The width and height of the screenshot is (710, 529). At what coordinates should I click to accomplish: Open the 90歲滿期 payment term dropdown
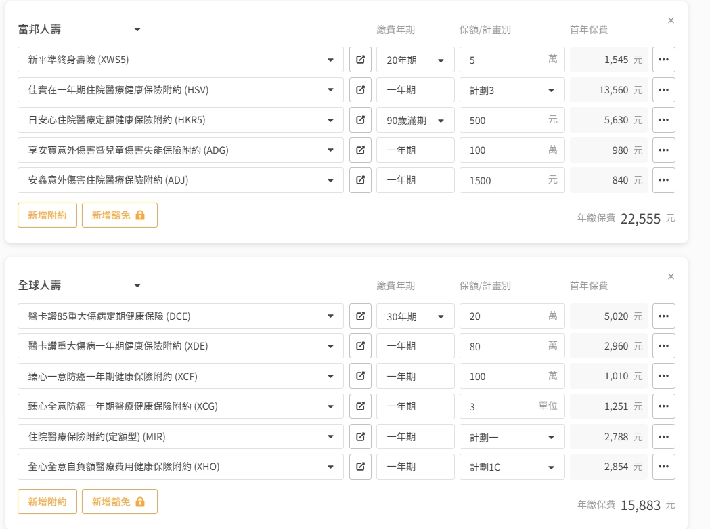(415, 120)
